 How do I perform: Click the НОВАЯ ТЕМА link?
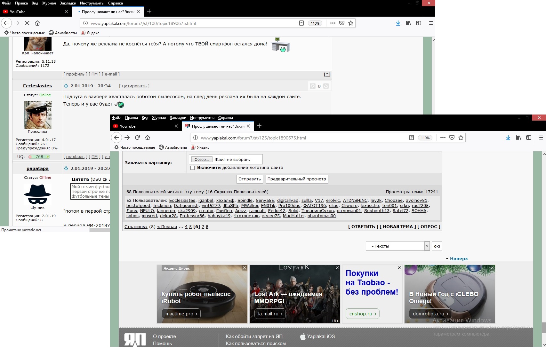(398, 226)
